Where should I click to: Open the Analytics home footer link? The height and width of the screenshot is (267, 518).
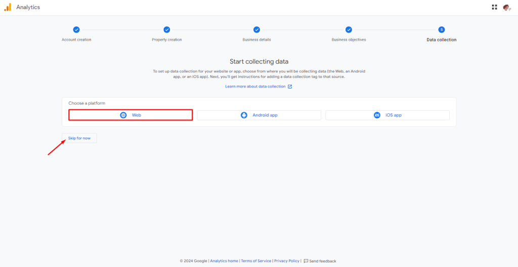(224, 261)
